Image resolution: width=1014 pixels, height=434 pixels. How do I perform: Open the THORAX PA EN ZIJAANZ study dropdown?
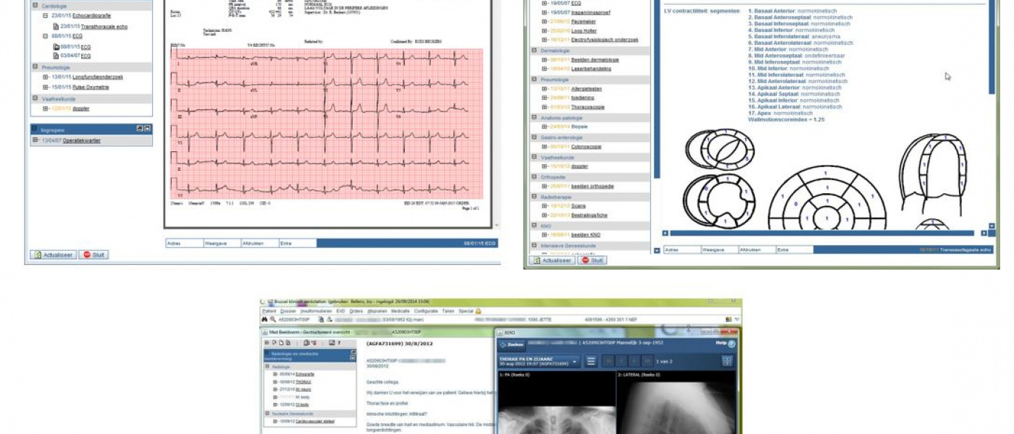point(575,361)
